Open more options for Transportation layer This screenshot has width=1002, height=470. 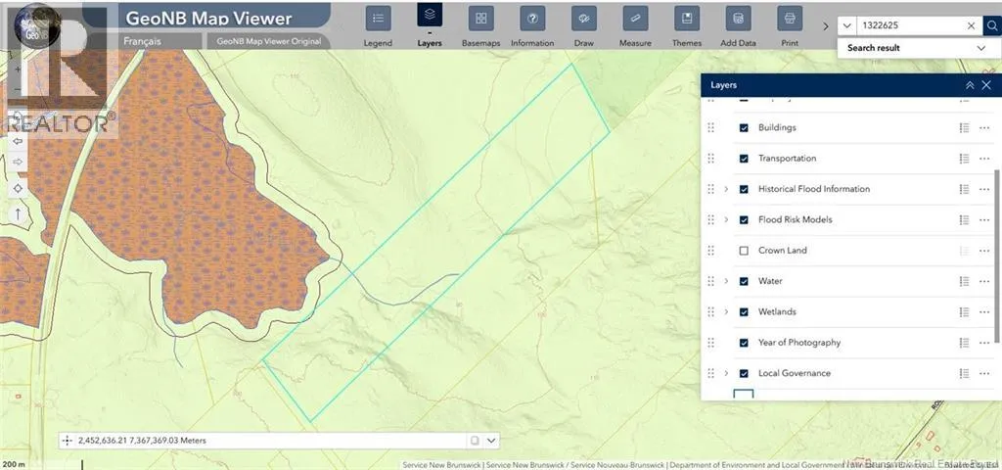coord(984,159)
